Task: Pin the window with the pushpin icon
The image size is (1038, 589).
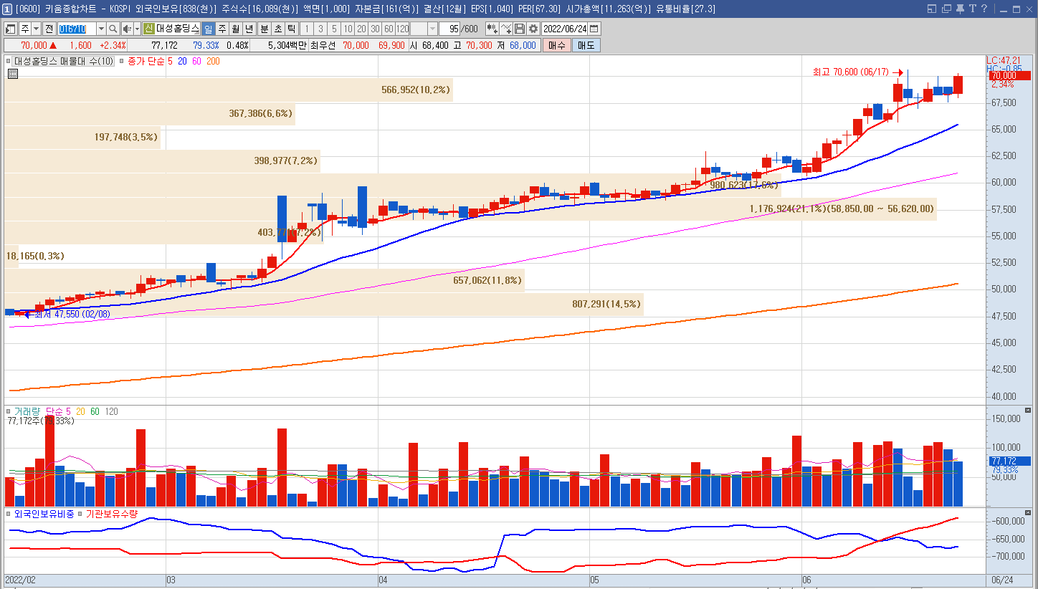Action: (959, 9)
